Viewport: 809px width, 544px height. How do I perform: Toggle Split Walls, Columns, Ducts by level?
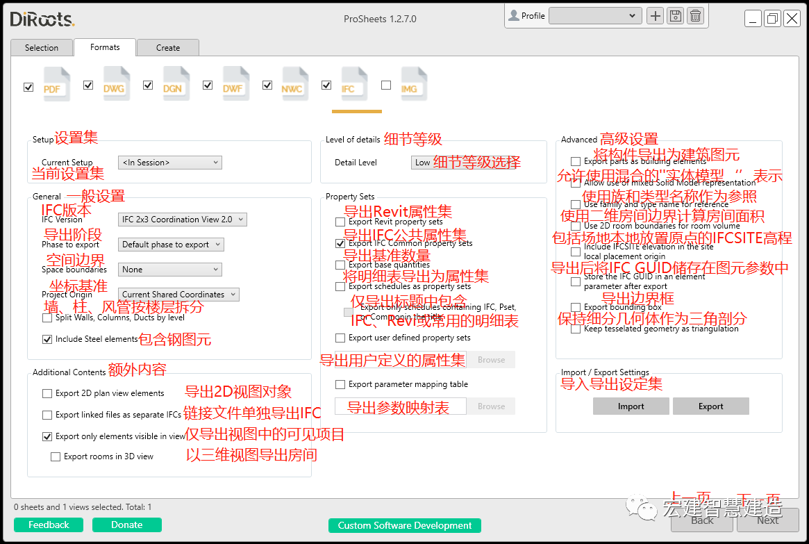coord(47,318)
